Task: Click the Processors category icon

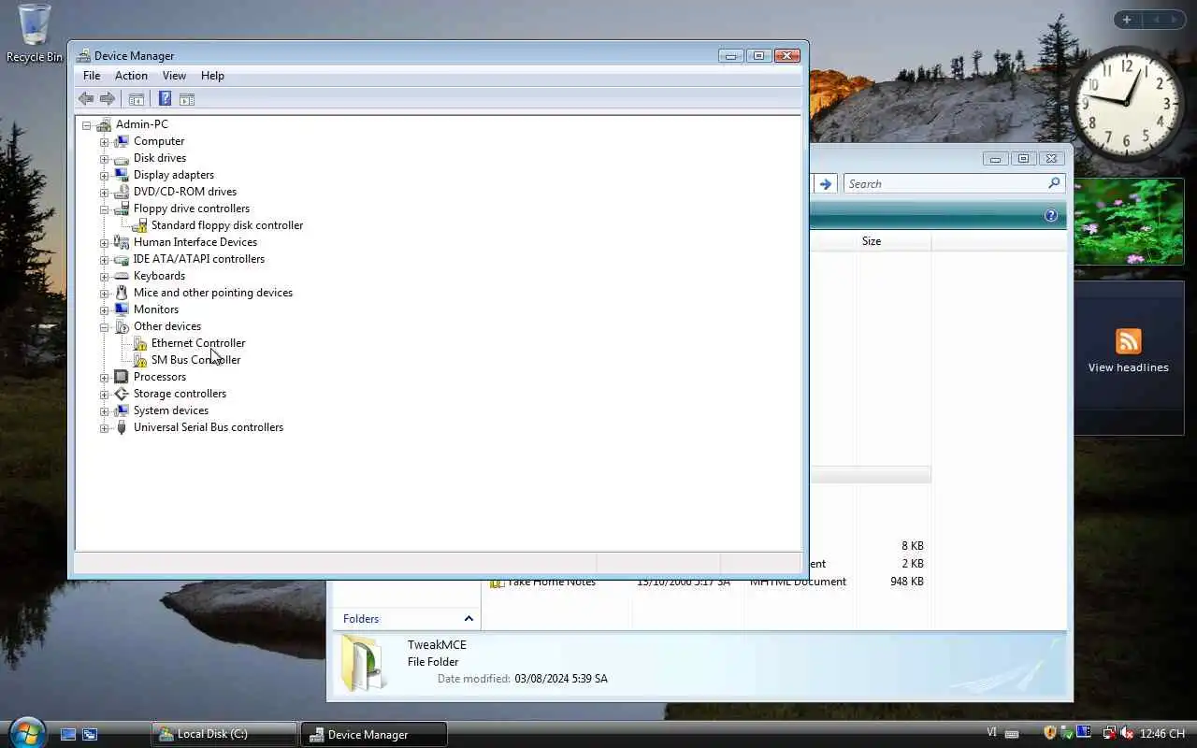Action: pos(121,377)
